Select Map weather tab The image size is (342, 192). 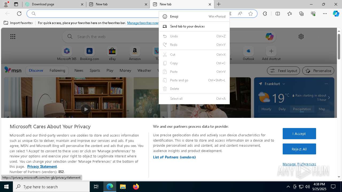click(322, 109)
